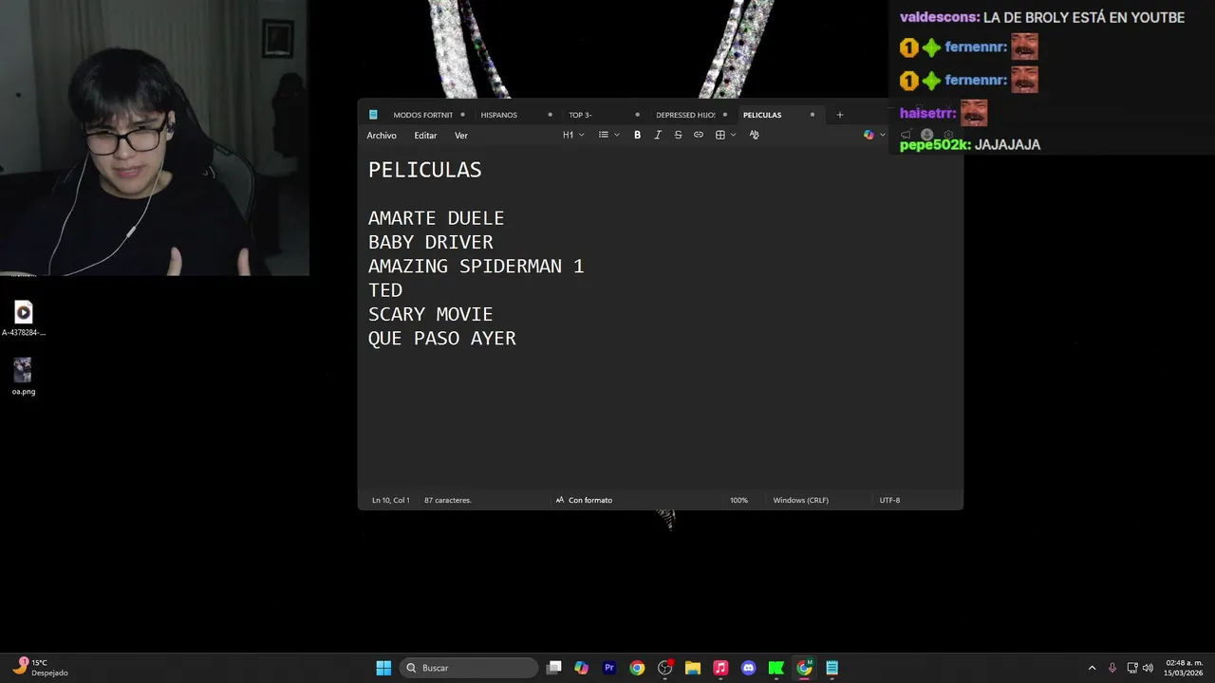Open Premiere Pro from the taskbar
1215x683 pixels.
click(609, 668)
